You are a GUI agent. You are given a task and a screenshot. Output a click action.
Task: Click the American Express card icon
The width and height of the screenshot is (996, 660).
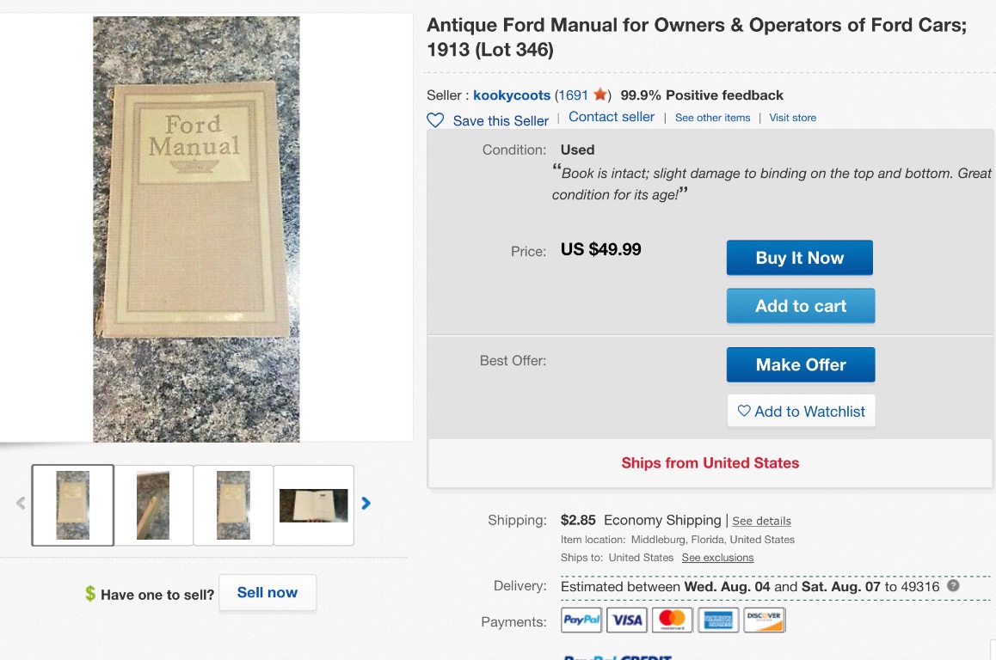pos(717,620)
